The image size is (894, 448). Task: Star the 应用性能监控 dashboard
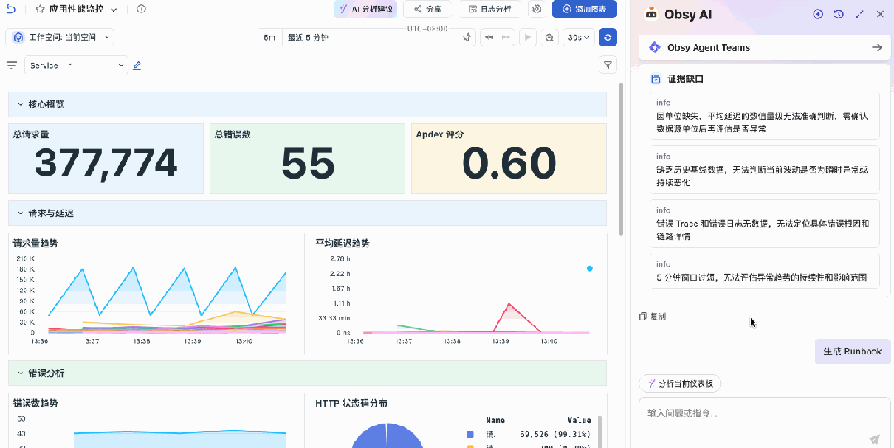point(40,9)
